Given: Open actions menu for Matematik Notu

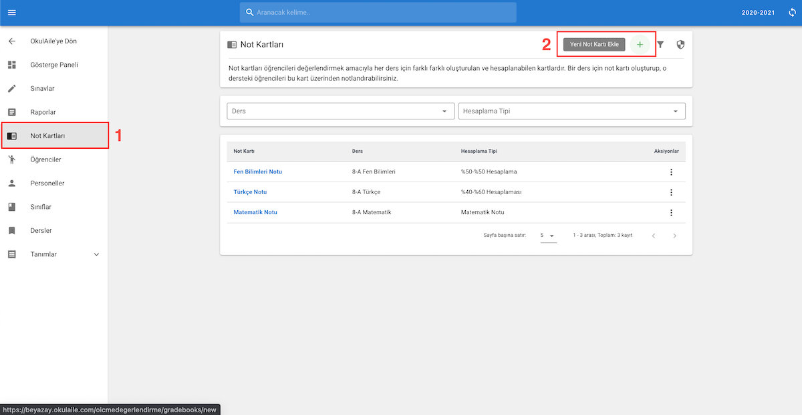Looking at the screenshot, I should (x=671, y=213).
